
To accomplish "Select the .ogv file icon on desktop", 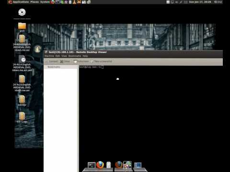I will click(22, 99).
